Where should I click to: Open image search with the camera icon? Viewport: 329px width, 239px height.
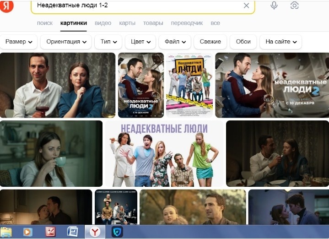[x=294, y=5]
